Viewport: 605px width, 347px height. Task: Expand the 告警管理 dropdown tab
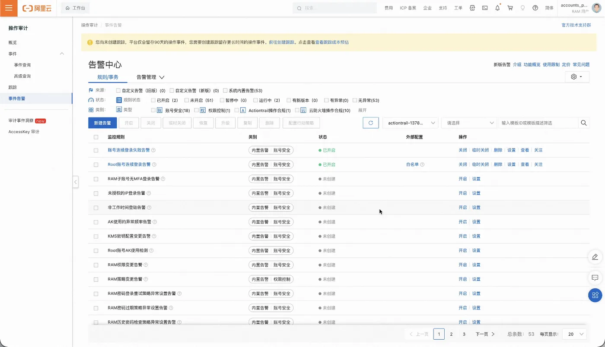(150, 77)
